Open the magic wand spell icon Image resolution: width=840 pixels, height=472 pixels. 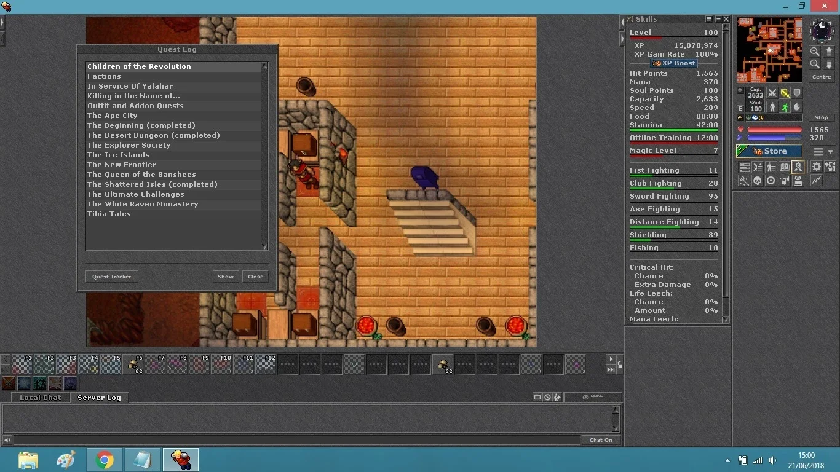[x=743, y=181]
